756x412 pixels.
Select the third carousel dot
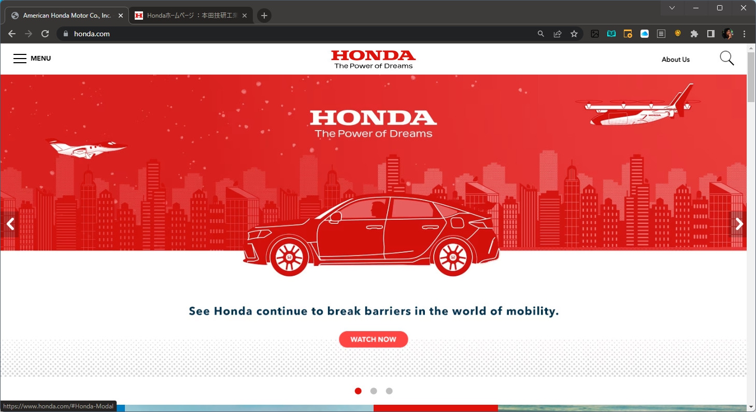point(389,391)
